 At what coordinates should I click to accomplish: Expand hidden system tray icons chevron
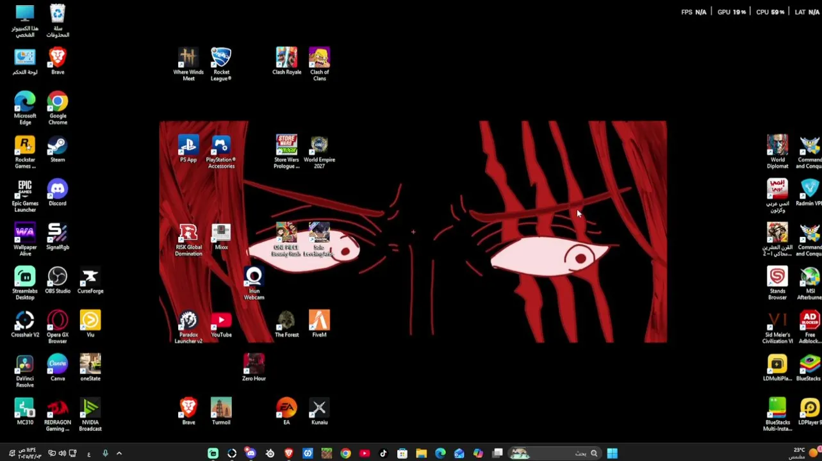coord(119,453)
